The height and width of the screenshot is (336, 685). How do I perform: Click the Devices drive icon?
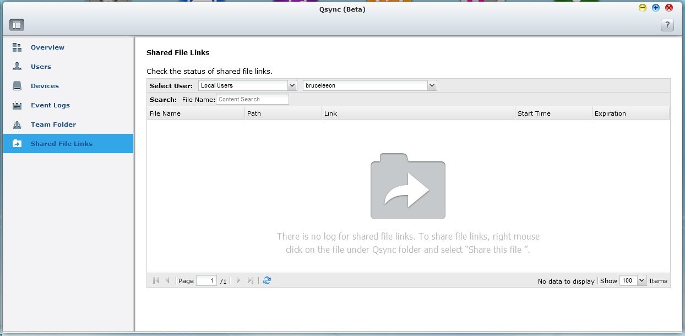(x=17, y=86)
